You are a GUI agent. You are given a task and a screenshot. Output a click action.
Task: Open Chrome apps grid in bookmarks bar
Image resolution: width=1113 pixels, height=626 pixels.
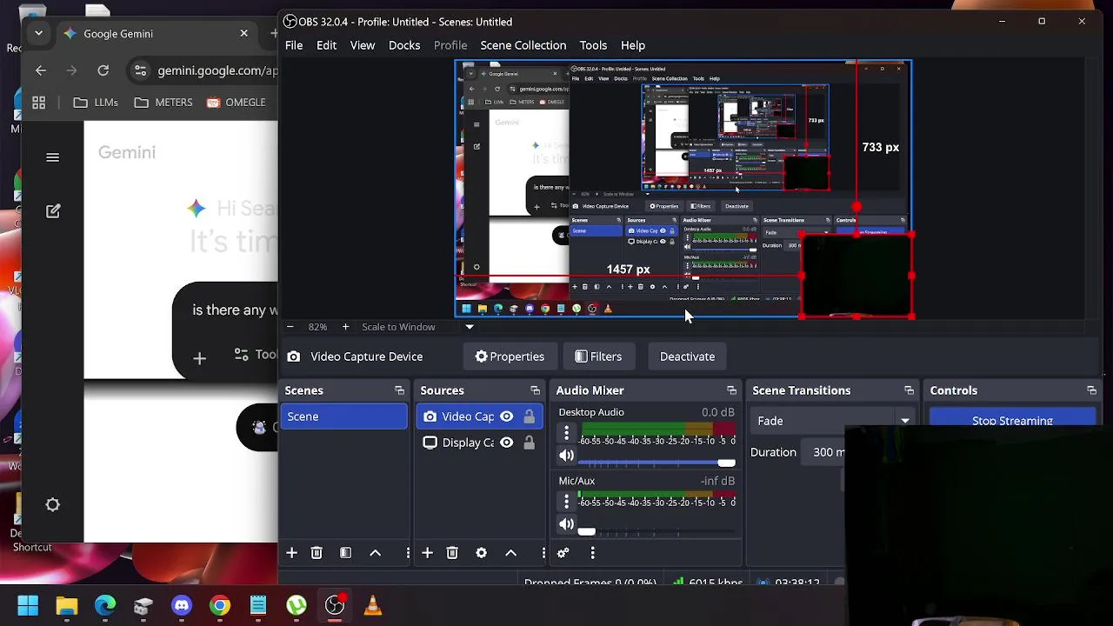pyautogui.click(x=39, y=103)
